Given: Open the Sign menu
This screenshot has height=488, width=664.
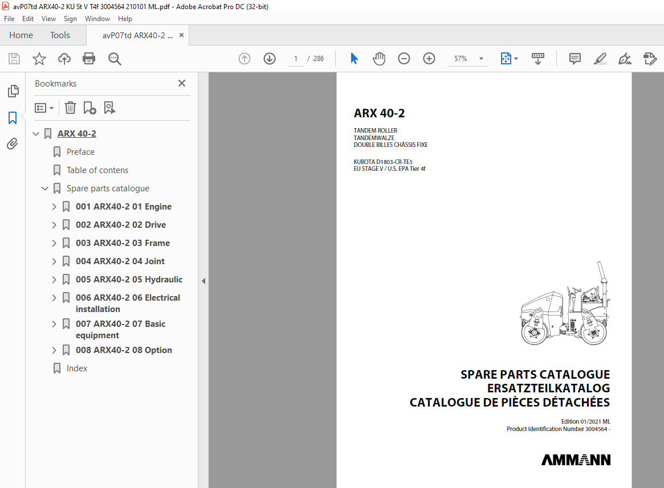Looking at the screenshot, I should tap(70, 19).
